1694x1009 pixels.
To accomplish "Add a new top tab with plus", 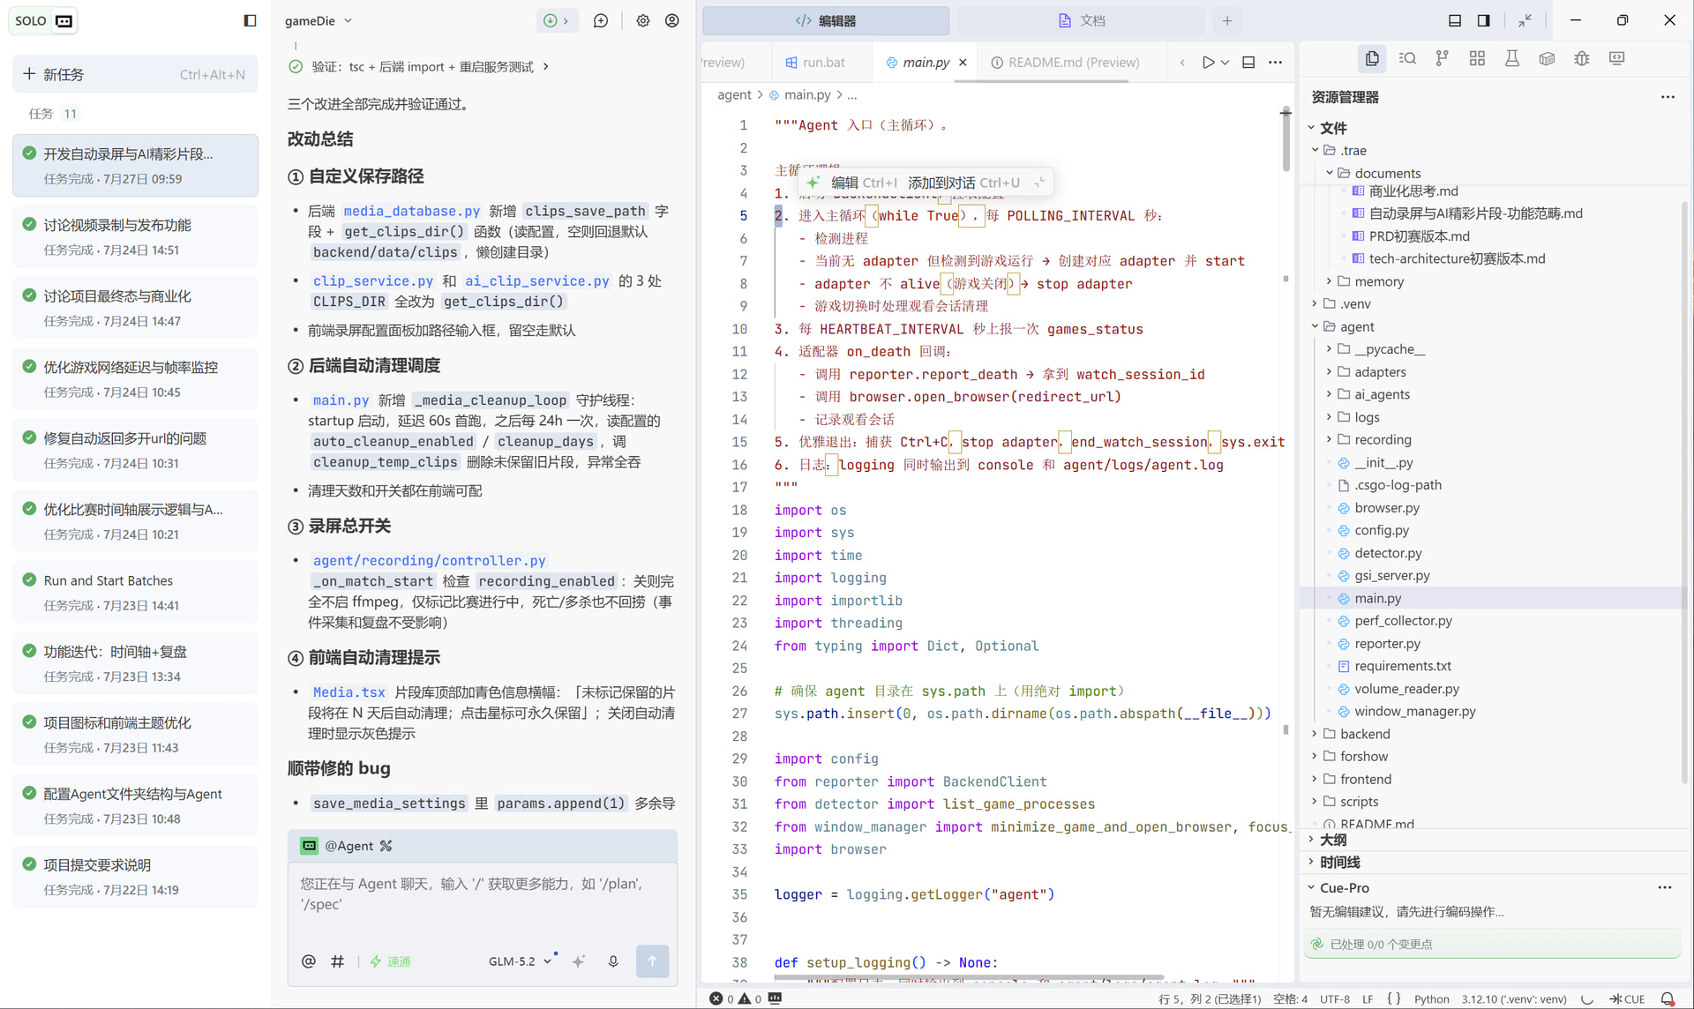I will coord(1227,20).
